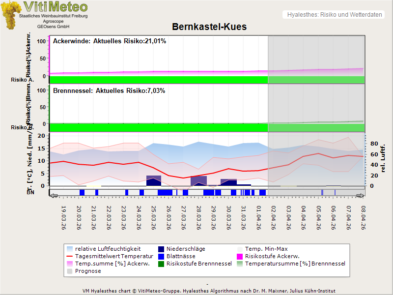This screenshot has height=295, width=393.
Task: Click the Risikostufe Ackerw. magenta swatch
Action: click(x=241, y=256)
